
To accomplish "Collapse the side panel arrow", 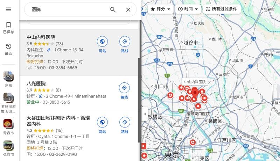I will coord(145,114).
